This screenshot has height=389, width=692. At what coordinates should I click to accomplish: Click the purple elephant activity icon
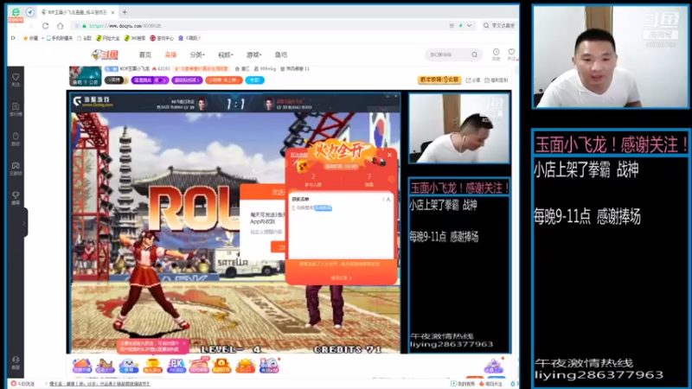269,366
